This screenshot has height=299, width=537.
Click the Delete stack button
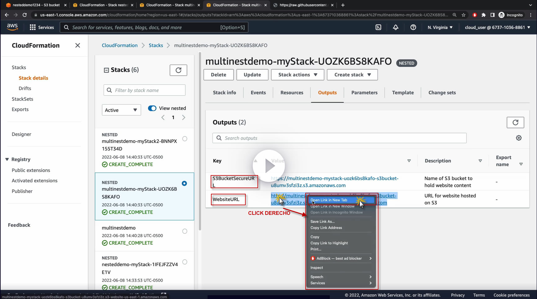[x=218, y=75]
